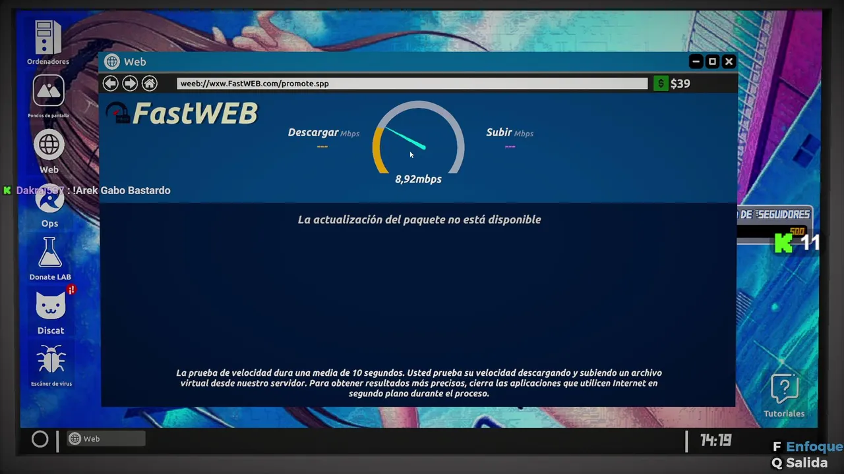The width and height of the screenshot is (844, 474).
Task: Open the Ops desktop icon
Action: [49, 205]
